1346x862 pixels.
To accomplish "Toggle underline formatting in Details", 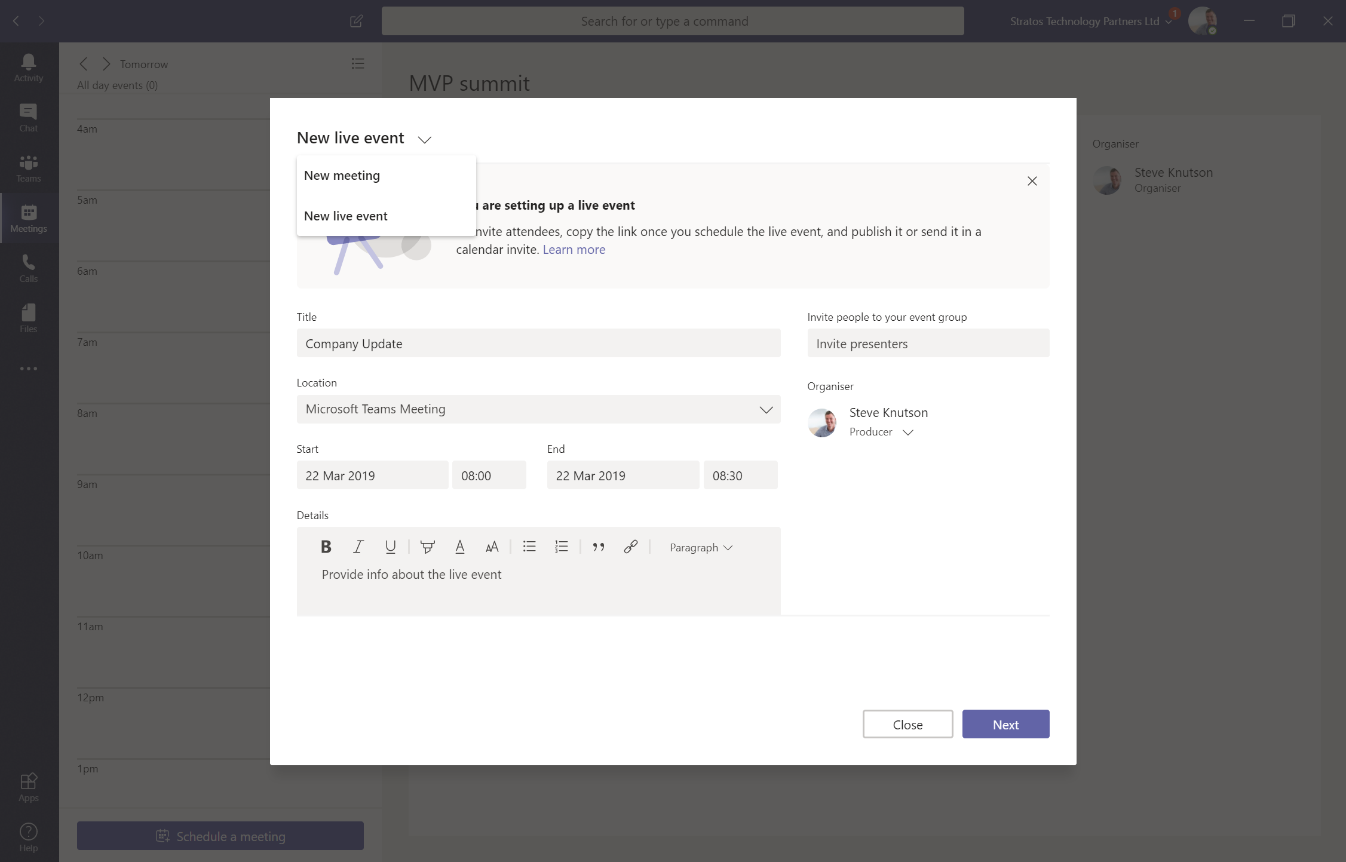I will click(x=391, y=547).
